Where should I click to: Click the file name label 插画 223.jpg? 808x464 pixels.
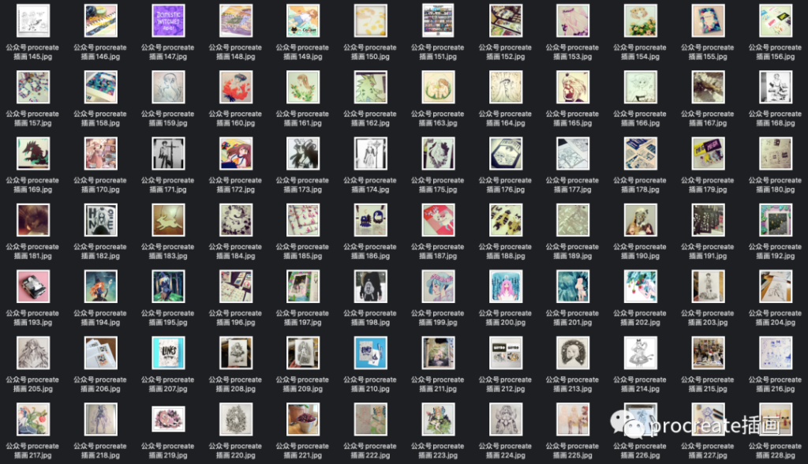click(x=438, y=451)
